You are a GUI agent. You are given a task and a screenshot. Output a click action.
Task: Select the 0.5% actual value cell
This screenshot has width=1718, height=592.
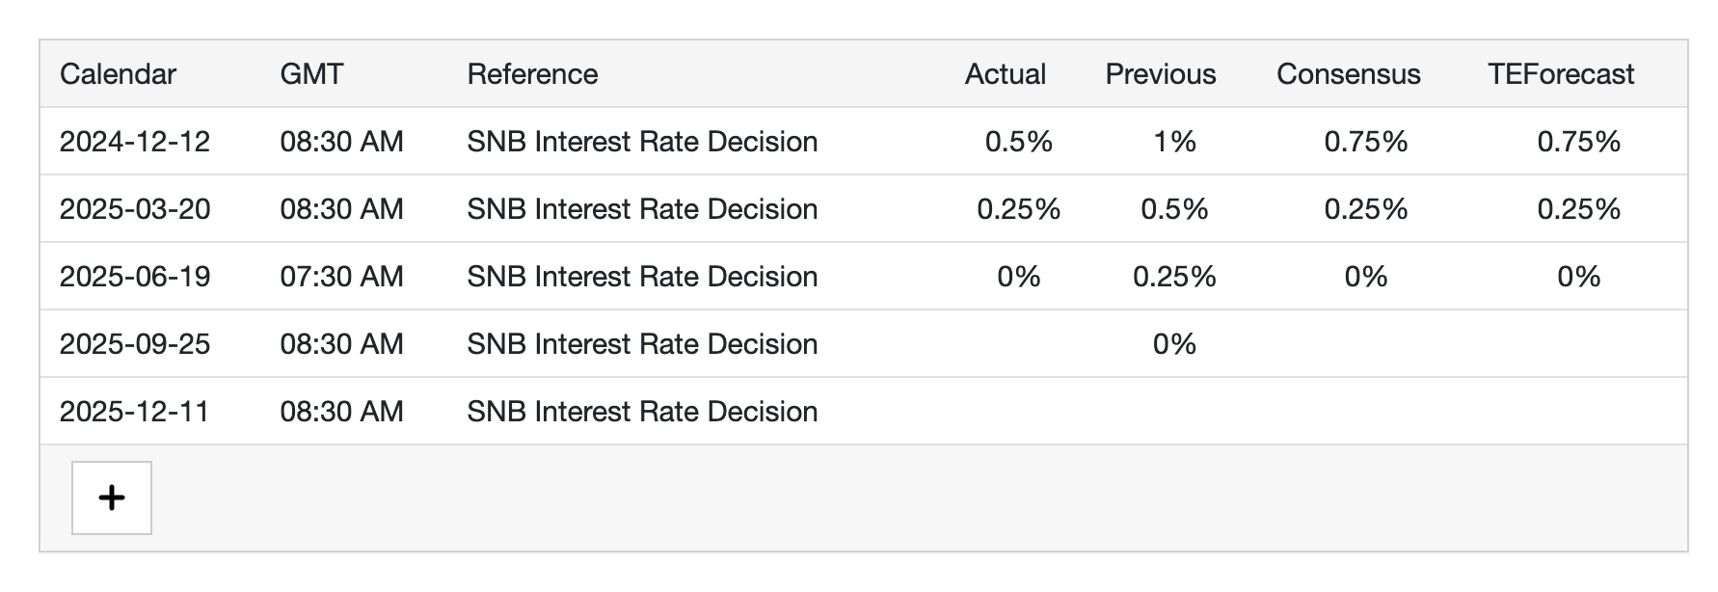coord(1019,142)
